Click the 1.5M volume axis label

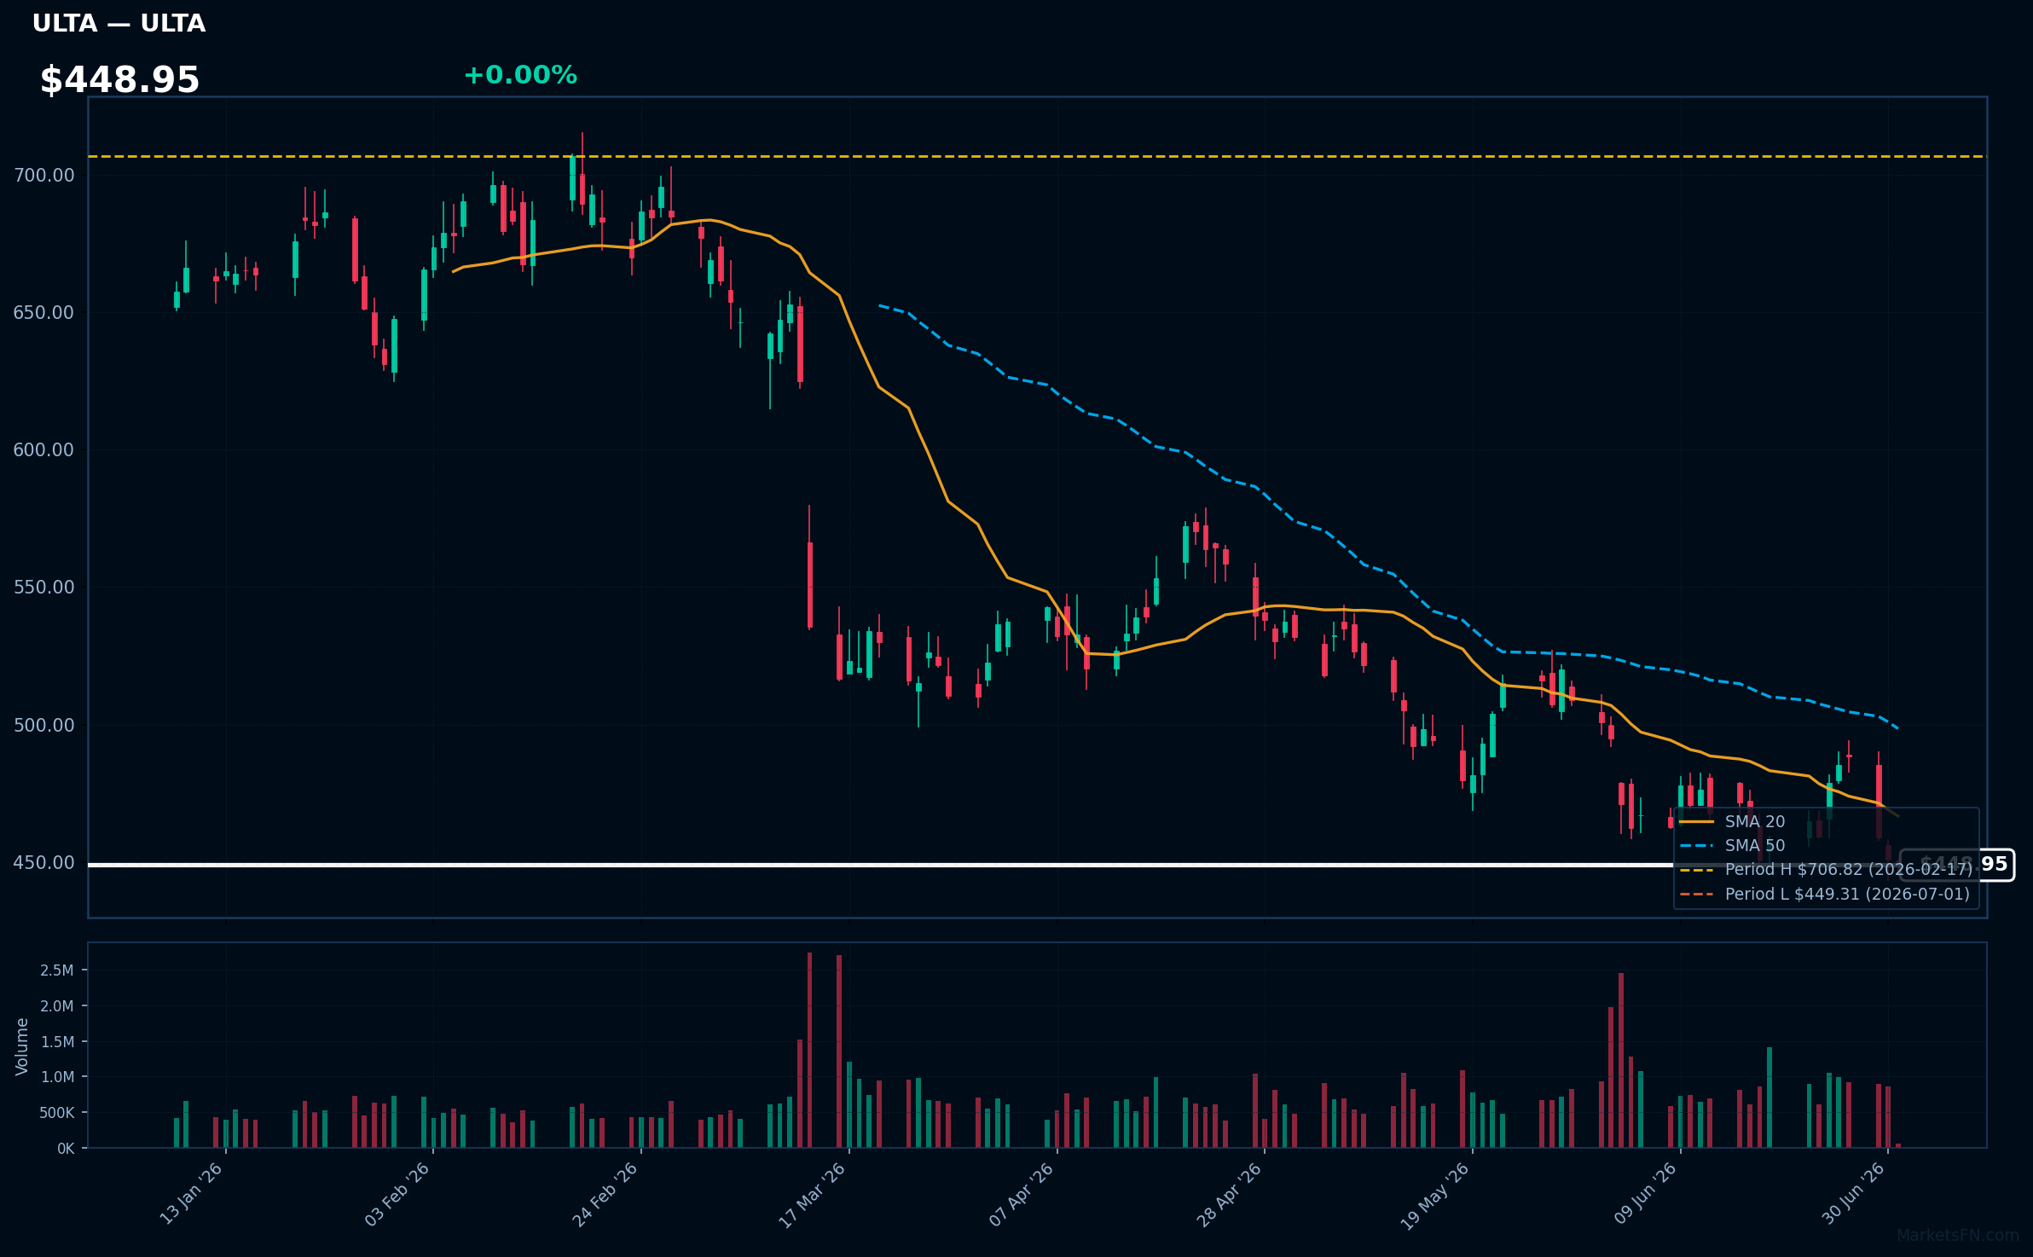coord(57,1042)
